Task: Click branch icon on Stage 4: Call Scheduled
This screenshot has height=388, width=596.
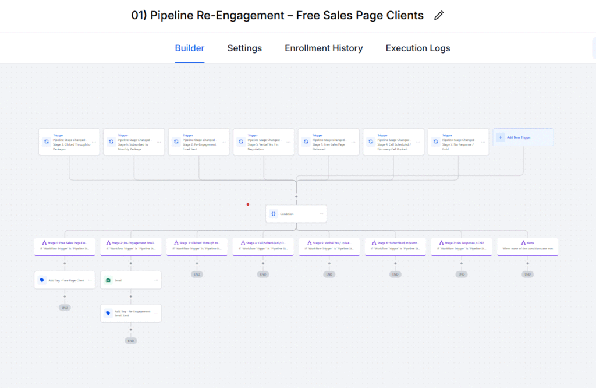Action: [242, 243]
